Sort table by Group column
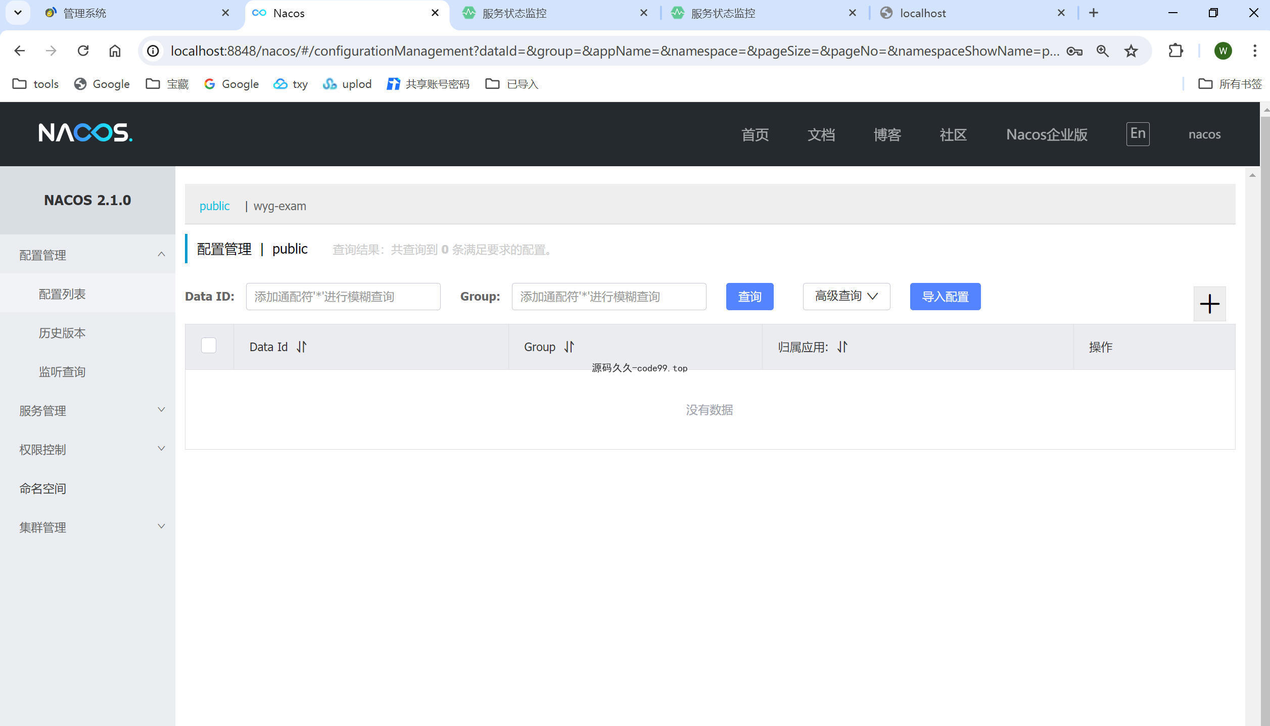Viewport: 1270px width, 726px height. (569, 347)
